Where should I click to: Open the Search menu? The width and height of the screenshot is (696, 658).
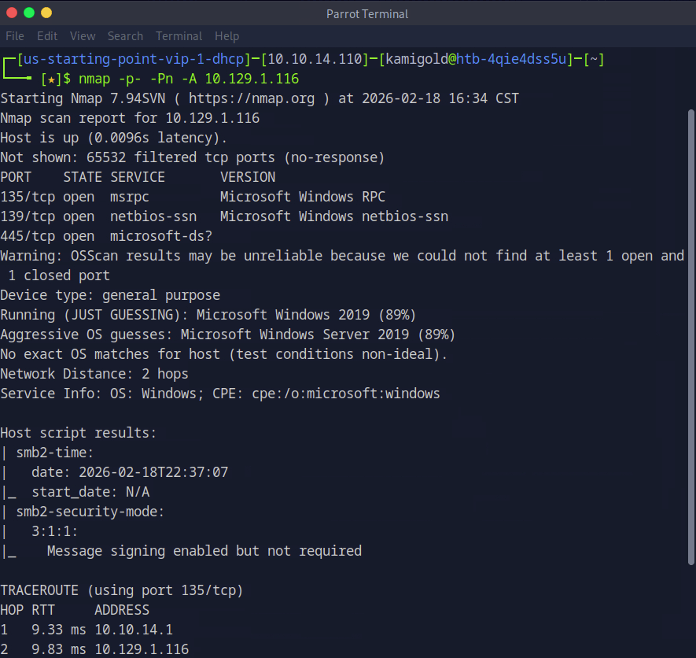(x=125, y=36)
